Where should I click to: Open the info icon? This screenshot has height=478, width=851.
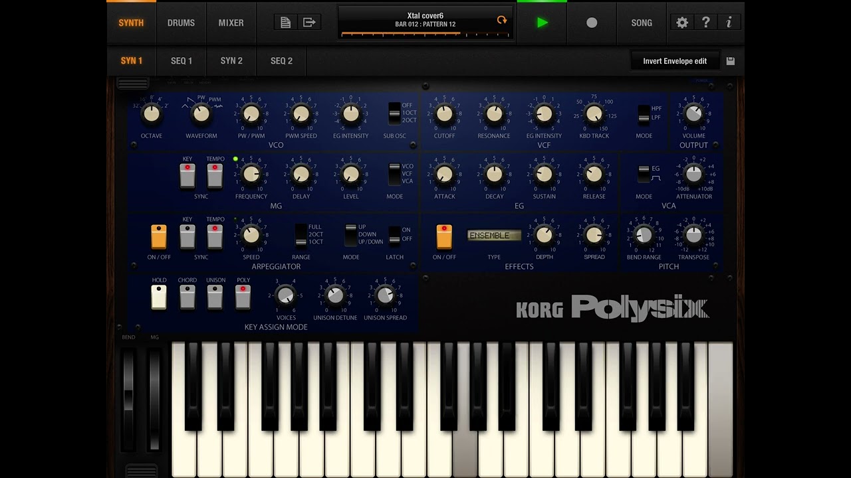pos(729,23)
